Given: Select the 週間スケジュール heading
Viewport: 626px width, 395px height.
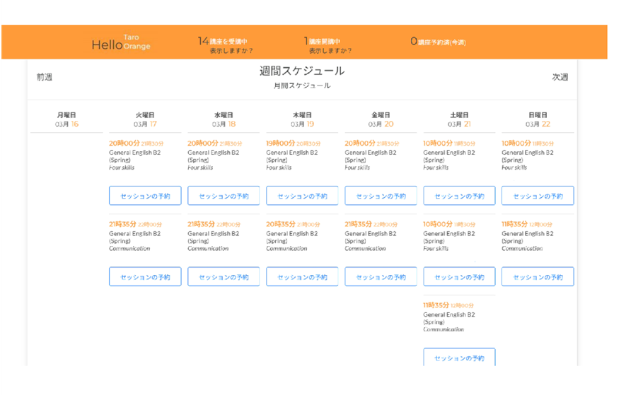Looking at the screenshot, I should [302, 71].
